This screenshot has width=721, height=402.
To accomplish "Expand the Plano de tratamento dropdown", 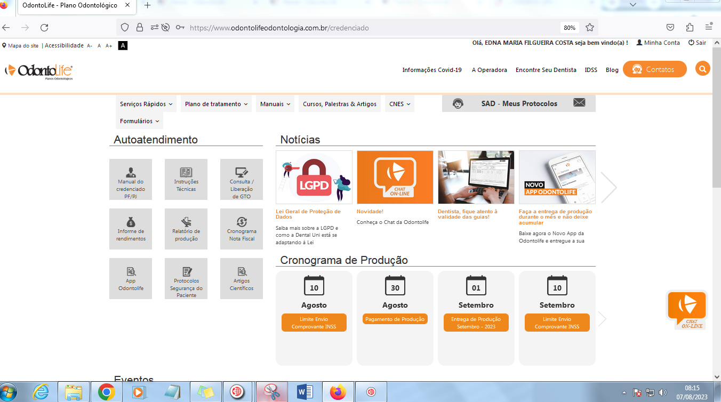I will pos(217,104).
